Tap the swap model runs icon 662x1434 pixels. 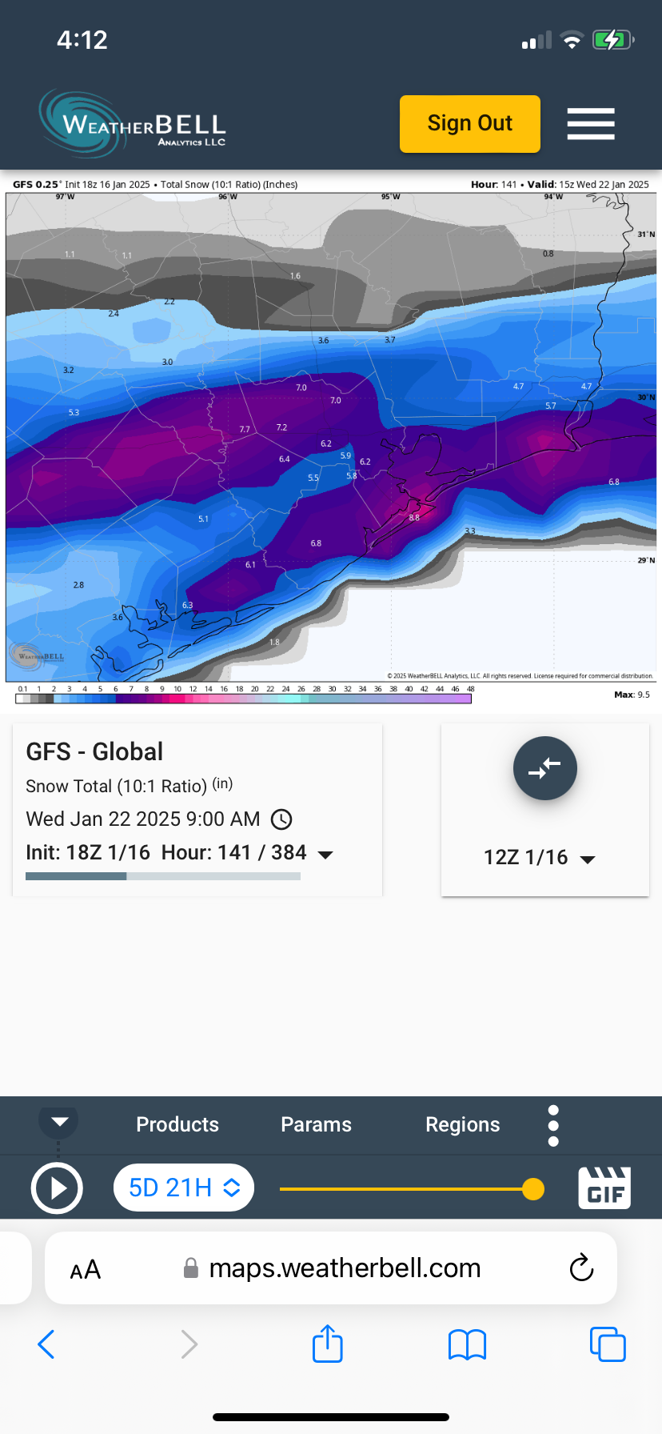(545, 768)
